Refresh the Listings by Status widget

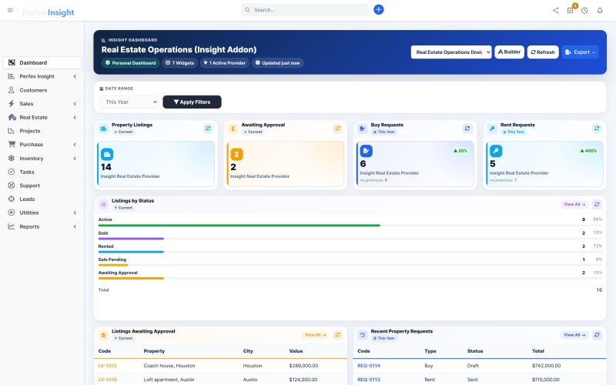pos(597,204)
